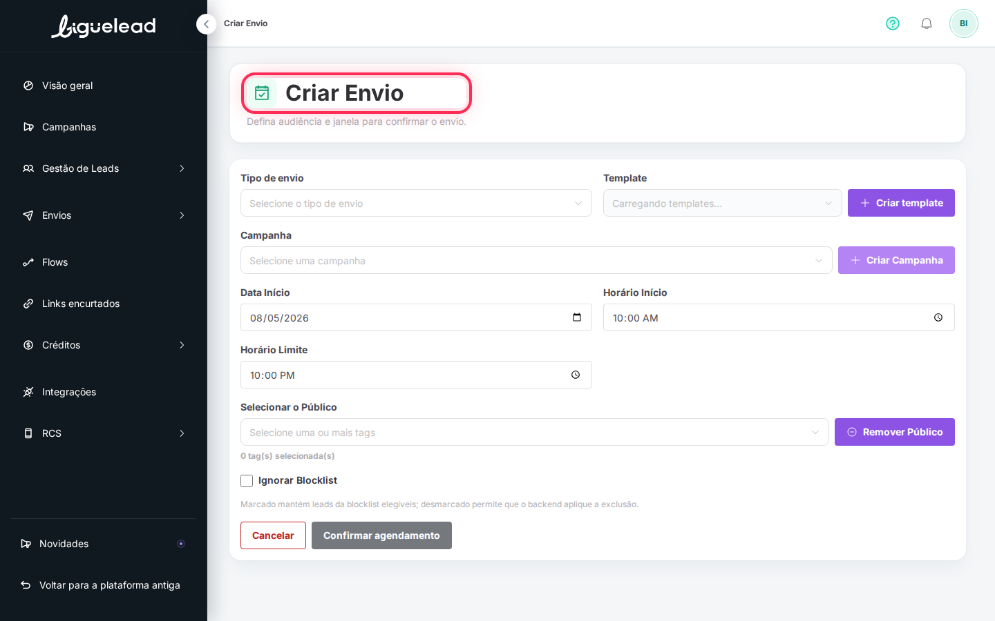Click the help question mark icon
The height and width of the screenshot is (621, 995).
[893, 23]
